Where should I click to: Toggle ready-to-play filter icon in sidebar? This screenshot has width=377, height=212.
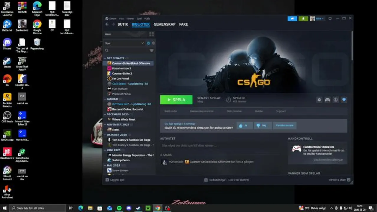click(x=153, y=43)
